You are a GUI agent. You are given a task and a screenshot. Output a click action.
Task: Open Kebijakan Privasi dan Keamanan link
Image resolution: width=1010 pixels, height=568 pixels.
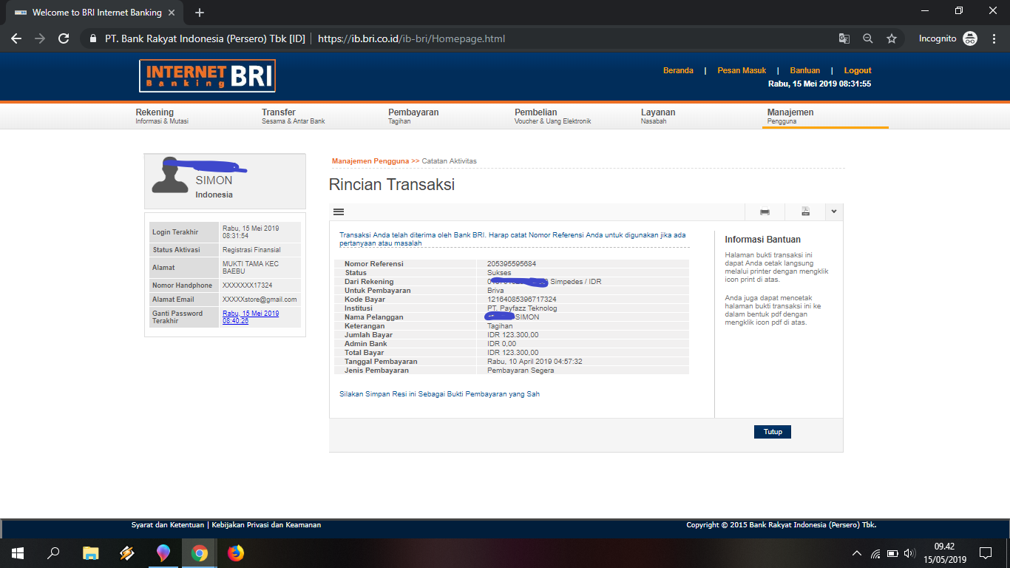(266, 525)
